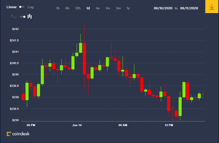Click the $239 price axis label
Image resolution: width=219 pixels, height=143 pixels.
[15, 97]
